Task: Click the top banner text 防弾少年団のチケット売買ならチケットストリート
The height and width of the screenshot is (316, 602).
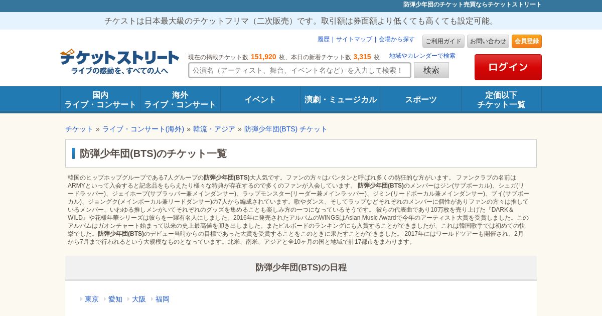Action: coord(473,5)
